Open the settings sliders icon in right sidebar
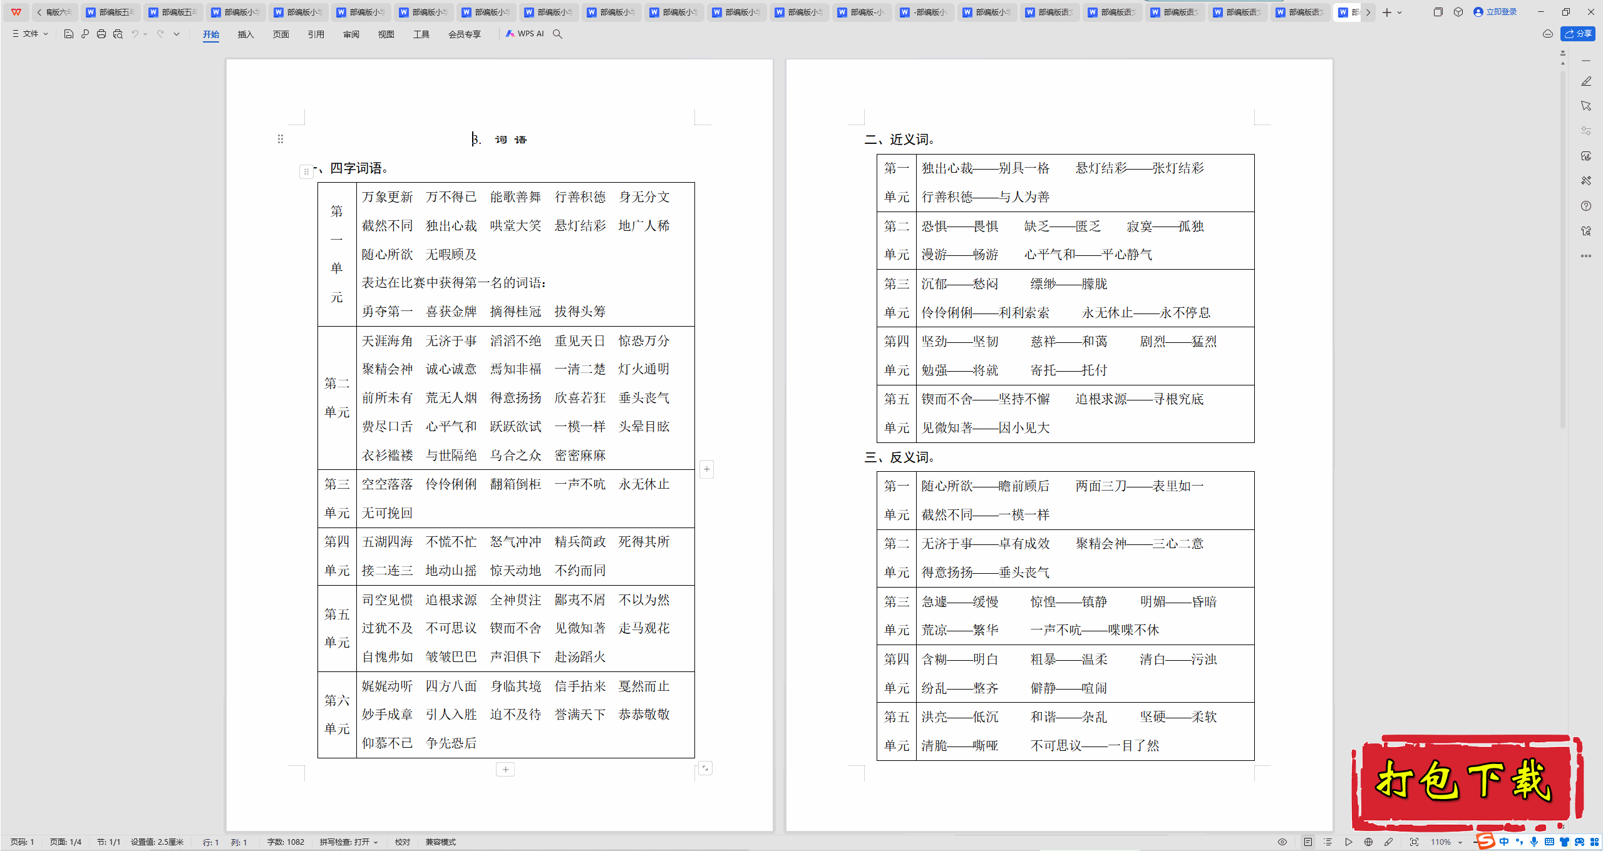Viewport: 1603px width, 851px height. (1586, 131)
